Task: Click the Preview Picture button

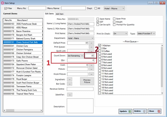Action: (x=87, y=81)
